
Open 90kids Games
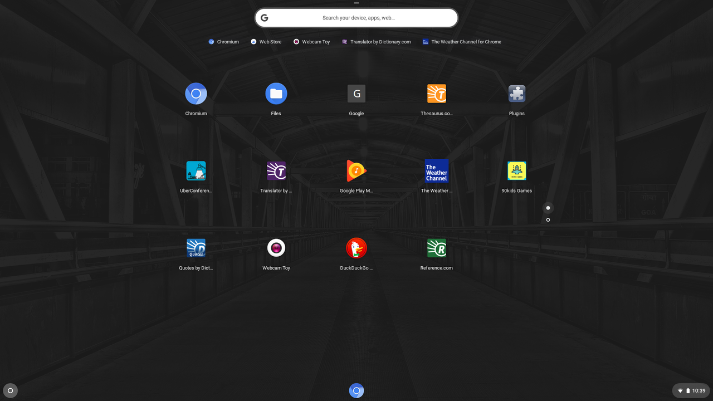click(516, 170)
